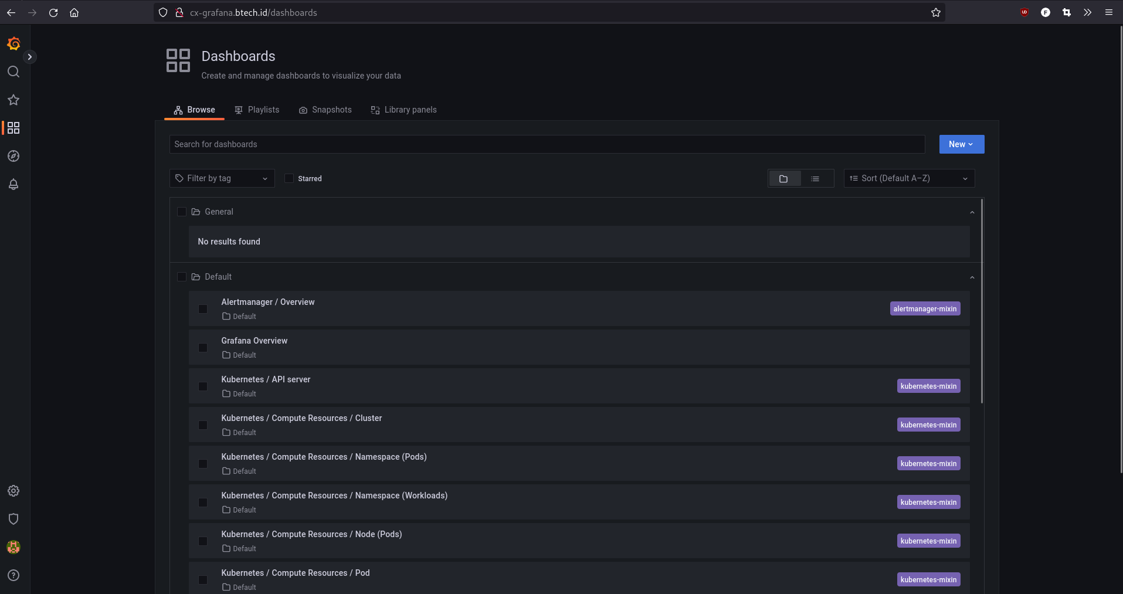Click the alertmanager-mixin tag
The width and height of the screenshot is (1123, 594).
[x=925, y=309]
